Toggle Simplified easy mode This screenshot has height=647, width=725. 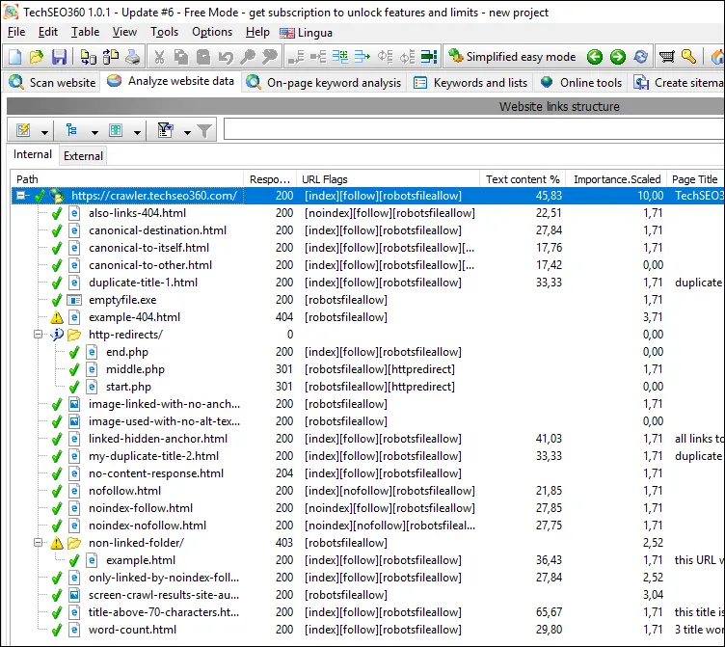click(x=512, y=57)
